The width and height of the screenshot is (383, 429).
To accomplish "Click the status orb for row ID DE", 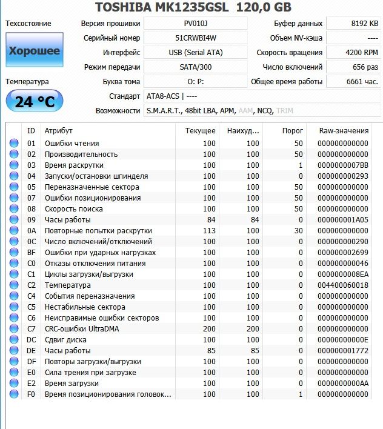I will click(x=14, y=350).
